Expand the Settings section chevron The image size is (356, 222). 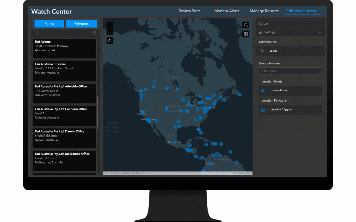(x=320, y=32)
